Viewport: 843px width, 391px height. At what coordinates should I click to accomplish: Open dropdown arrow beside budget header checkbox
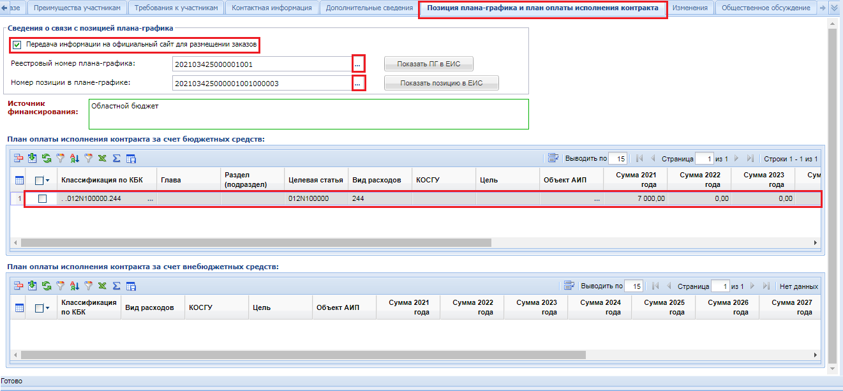47,181
